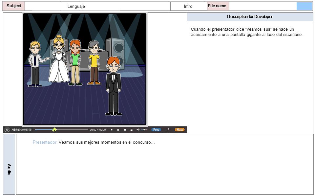The image size is (315, 196).
Task: Click the 'Cuando el presentador dice' description text
Action: [x=247, y=32]
